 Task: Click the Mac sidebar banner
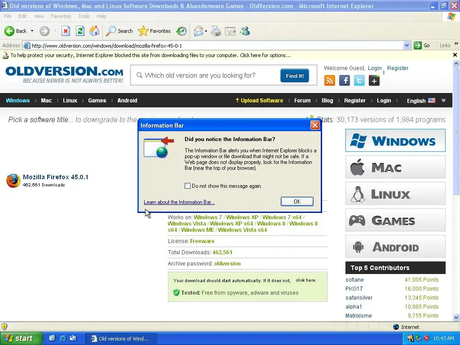395,167
